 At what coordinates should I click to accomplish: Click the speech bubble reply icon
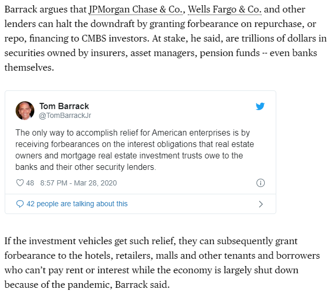coord(20,204)
